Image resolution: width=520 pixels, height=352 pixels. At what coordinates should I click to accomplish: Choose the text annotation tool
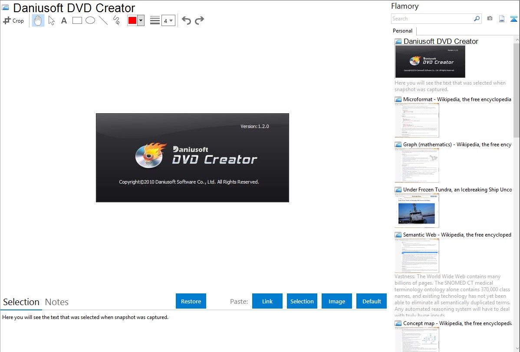point(64,20)
